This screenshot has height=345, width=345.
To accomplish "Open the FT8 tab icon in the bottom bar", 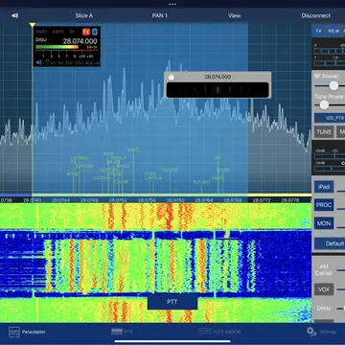I will pos(117,332).
